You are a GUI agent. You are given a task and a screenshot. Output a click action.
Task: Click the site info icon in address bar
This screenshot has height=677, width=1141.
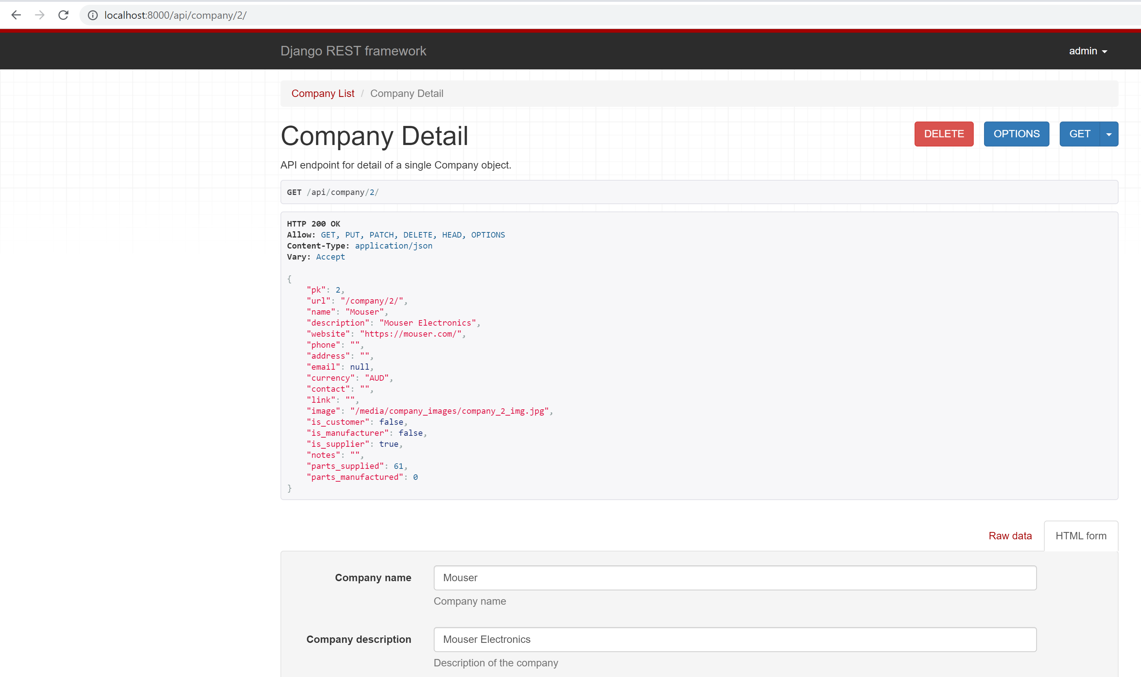click(x=93, y=15)
